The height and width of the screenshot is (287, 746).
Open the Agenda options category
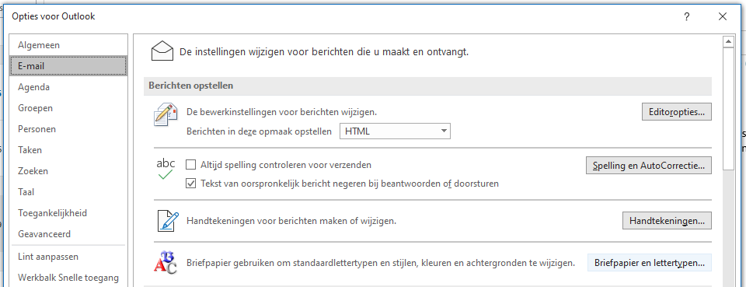tap(33, 87)
